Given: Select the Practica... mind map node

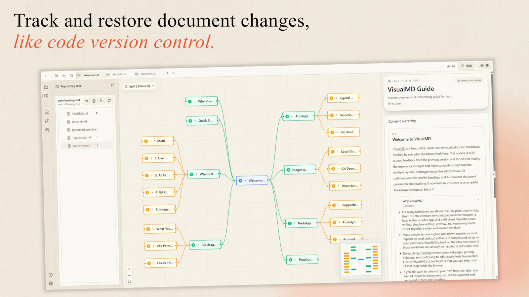Looking at the screenshot, I should tap(302, 260).
